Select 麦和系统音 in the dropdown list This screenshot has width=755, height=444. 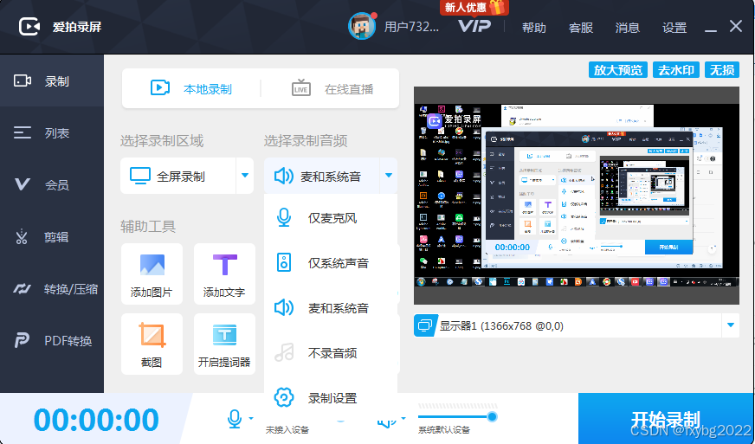pos(331,308)
